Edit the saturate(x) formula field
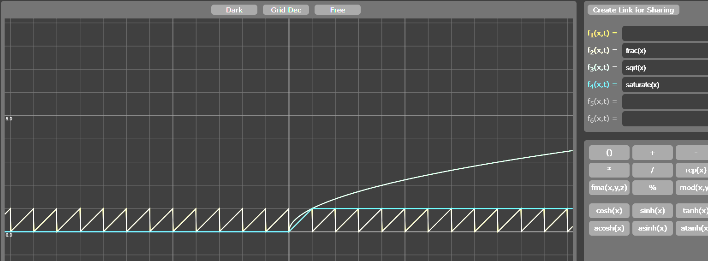The height and width of the screenshot is (261, 708). tap(665, 84)
